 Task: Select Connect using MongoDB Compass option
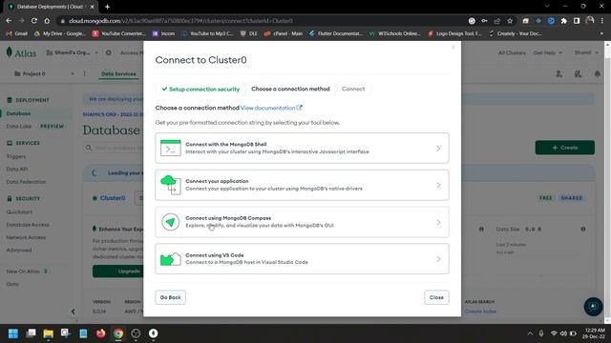[302, 222]
